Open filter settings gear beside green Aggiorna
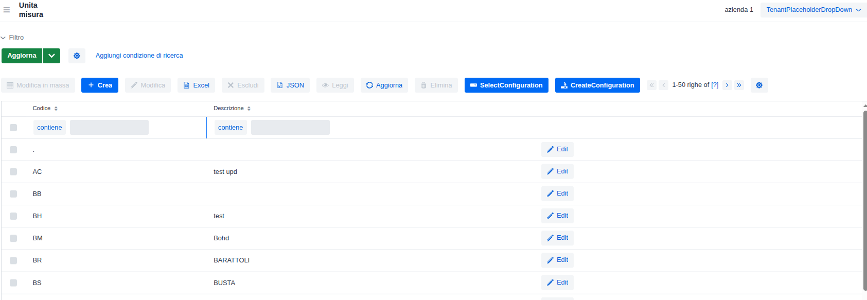This screenshot has width=867, height=300. point(77,56)
